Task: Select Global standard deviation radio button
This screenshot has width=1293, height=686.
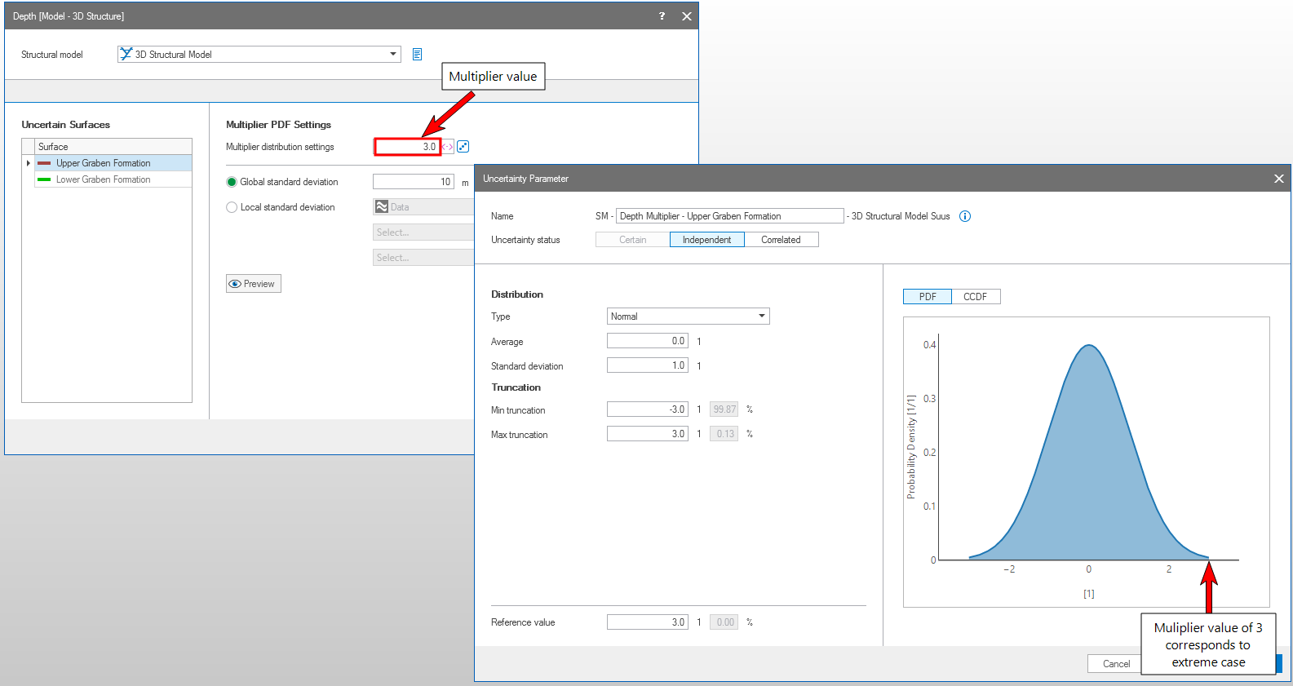Action: pos(232,182)
